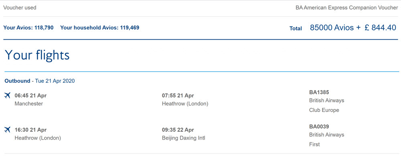
Task: Select the total price 85000 Avios + £844.40
Action: pos(353,28)
